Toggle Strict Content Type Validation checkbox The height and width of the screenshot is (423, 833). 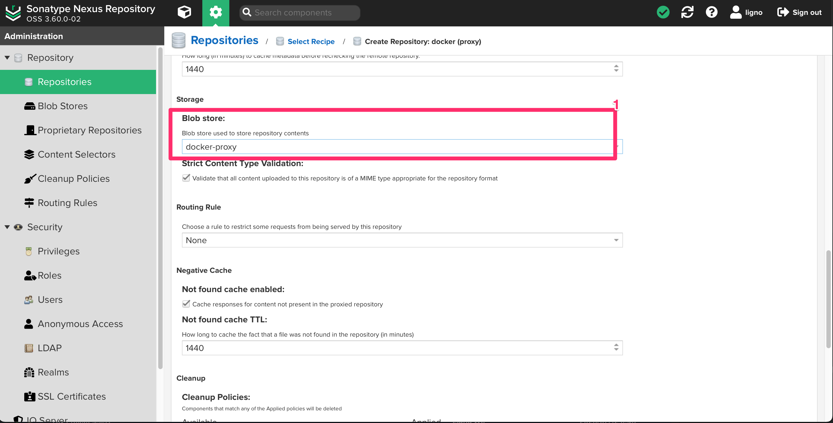coord(186,178)
